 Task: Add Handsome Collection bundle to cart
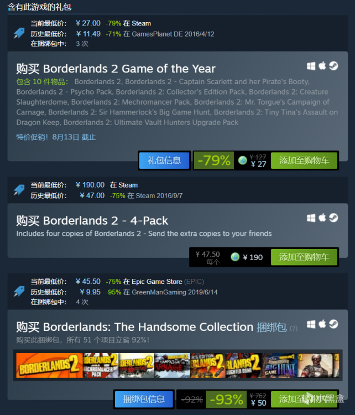click(x=304, y=399)
